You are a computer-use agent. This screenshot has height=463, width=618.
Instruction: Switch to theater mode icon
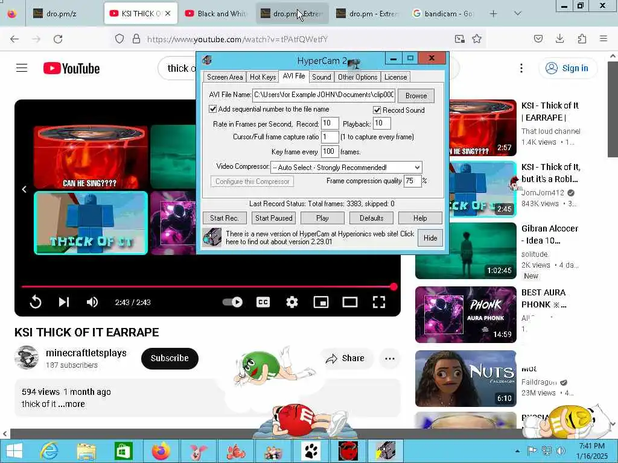[x=349, y=302]
